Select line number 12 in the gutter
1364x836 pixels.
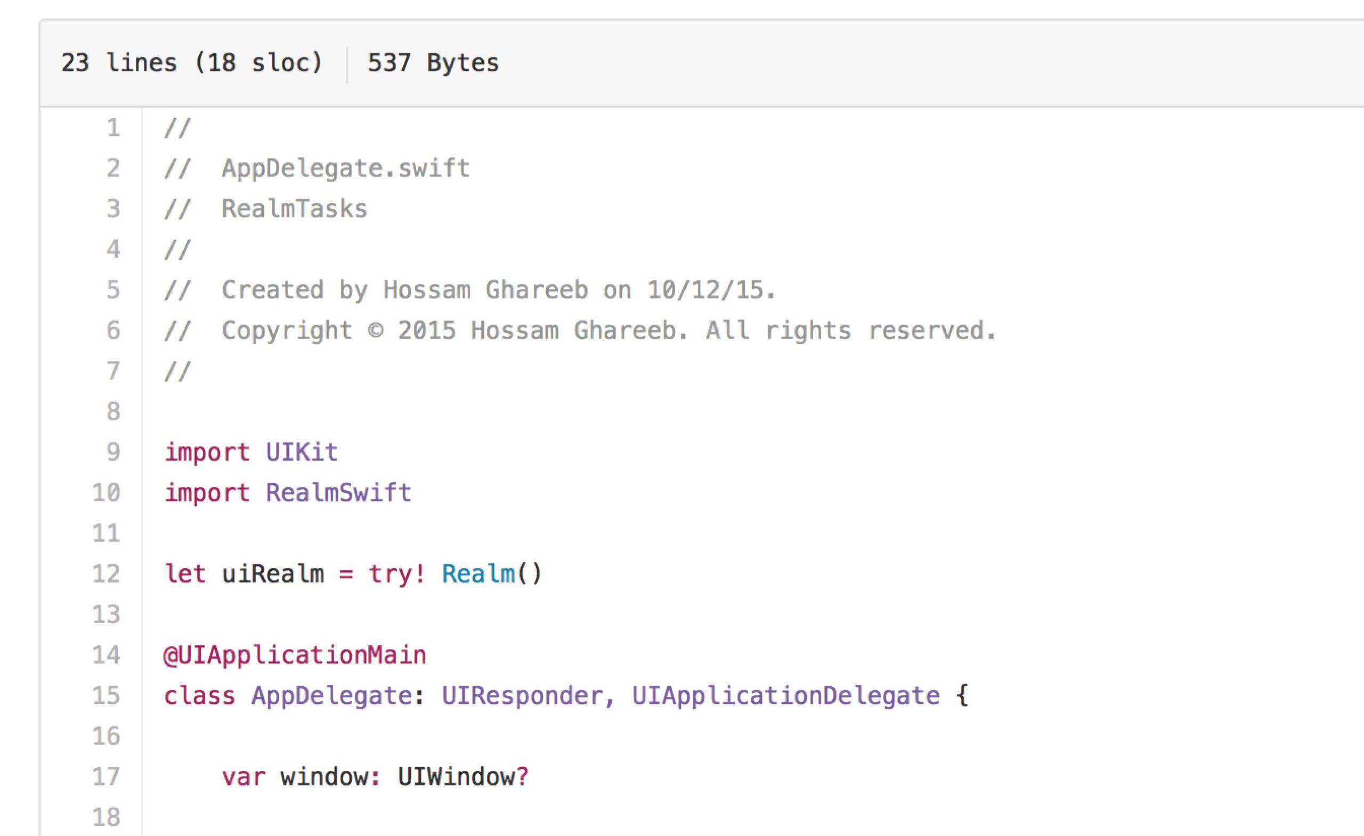click(106, 573)
